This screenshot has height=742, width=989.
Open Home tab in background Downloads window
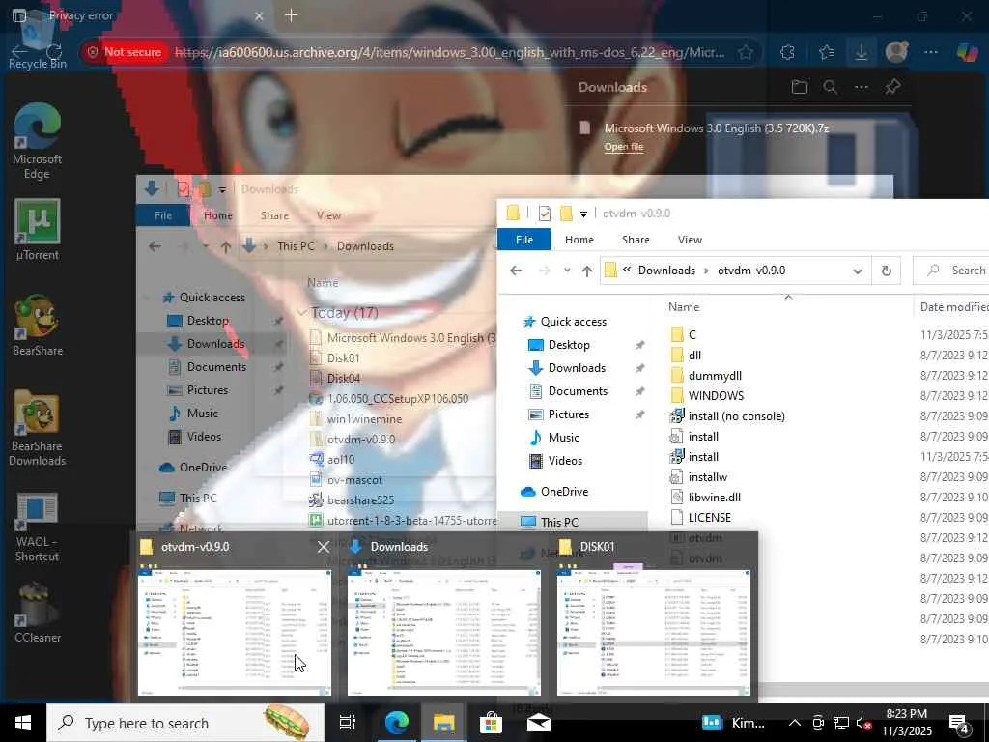pos(217,215)
